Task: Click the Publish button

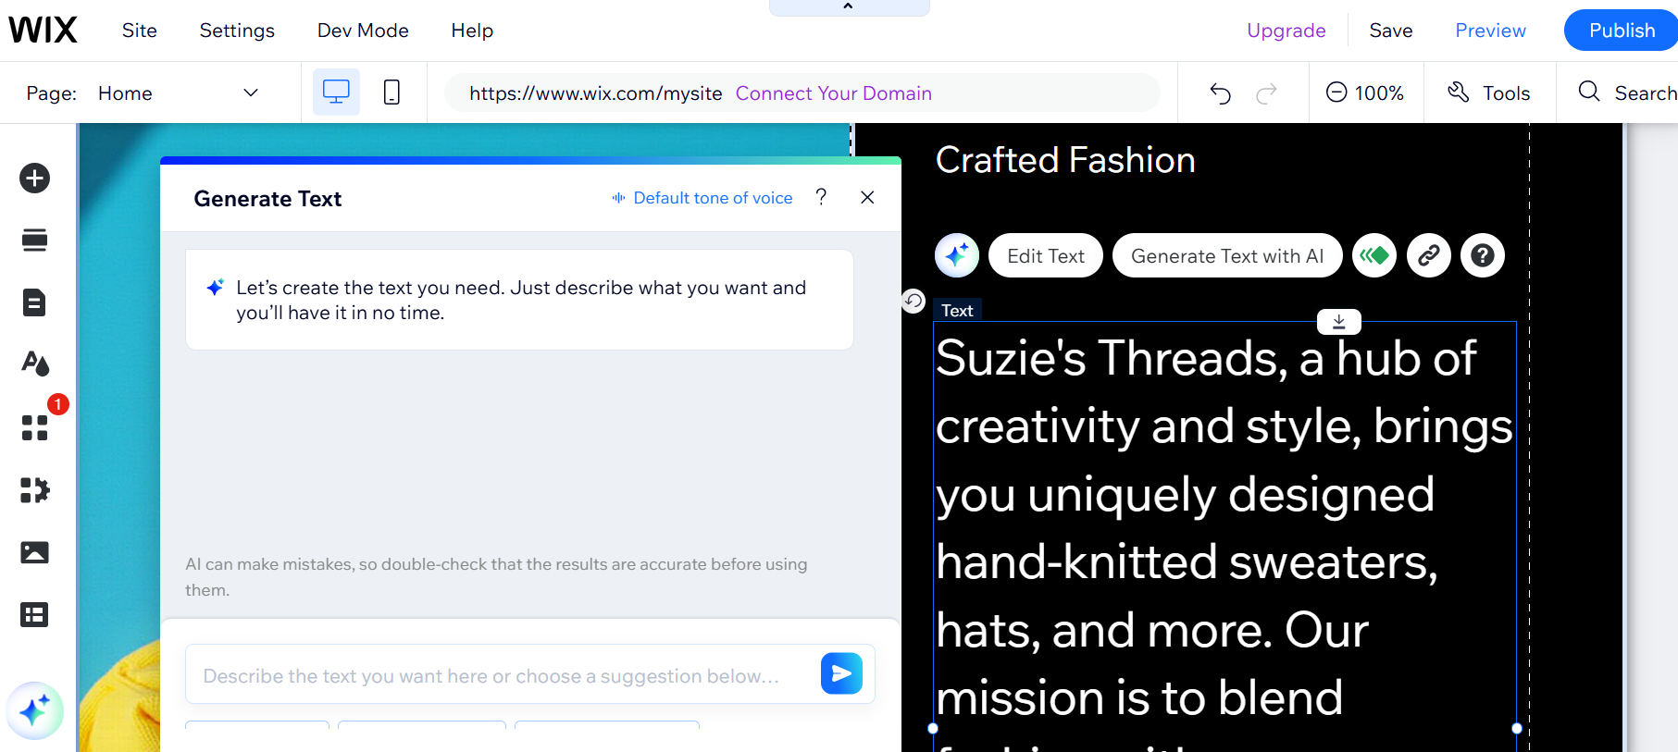Action: [1621, 31]
